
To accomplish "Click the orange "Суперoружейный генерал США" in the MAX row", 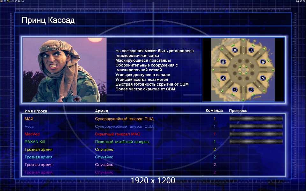I will point(124,119).
